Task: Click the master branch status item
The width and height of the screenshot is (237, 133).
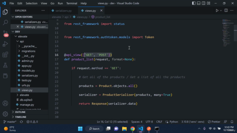Action: tap(10, 122)
